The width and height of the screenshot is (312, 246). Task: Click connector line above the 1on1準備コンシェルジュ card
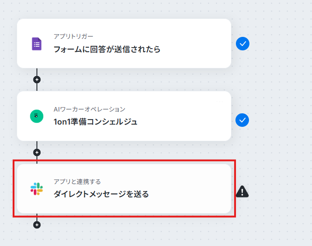pos(37,88)
